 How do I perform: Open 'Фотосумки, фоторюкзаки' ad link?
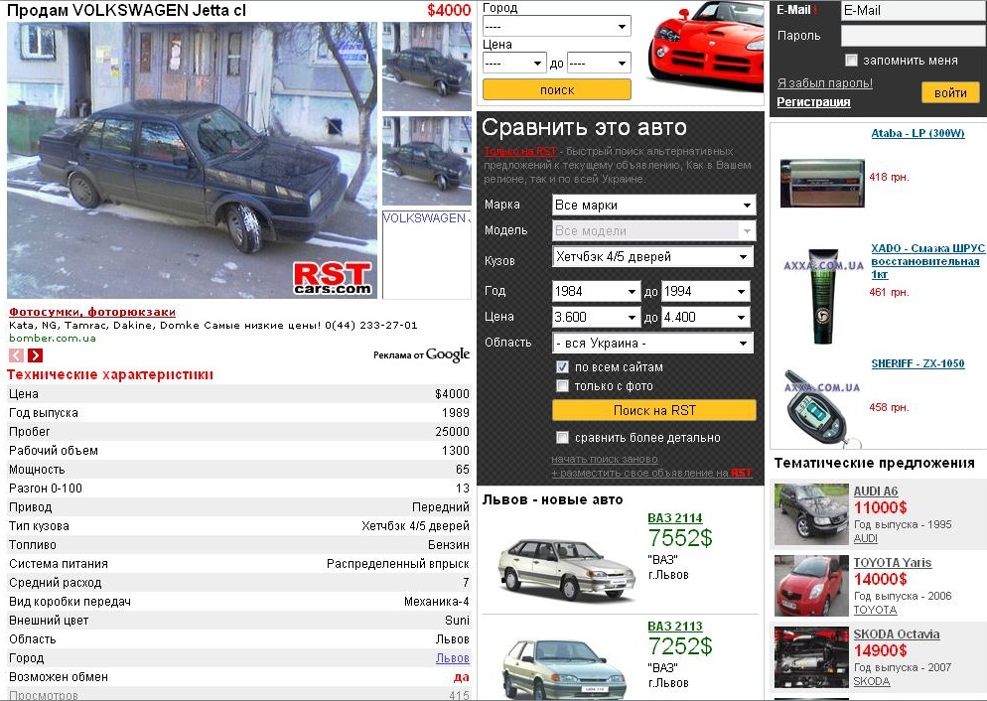[92, 312]
